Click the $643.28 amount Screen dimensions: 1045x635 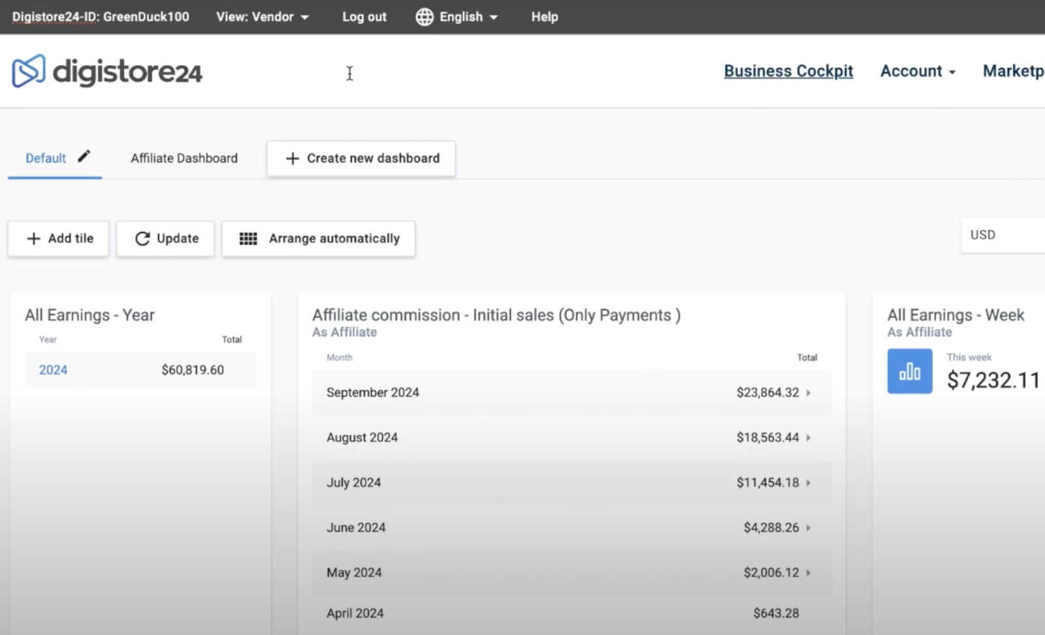[x=777, y=613]
